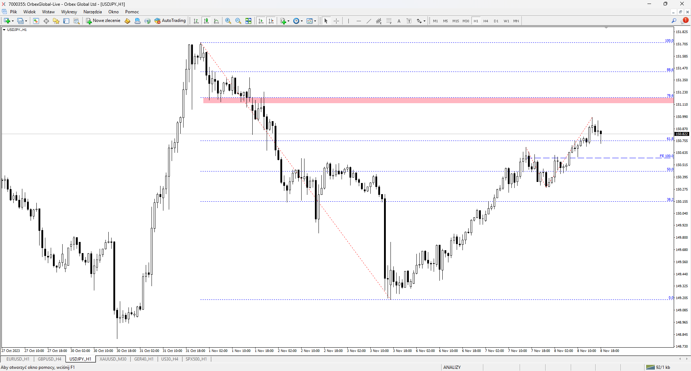
Task: Expand the indicators list dropdown arrow
Action: tap(288, 21)
